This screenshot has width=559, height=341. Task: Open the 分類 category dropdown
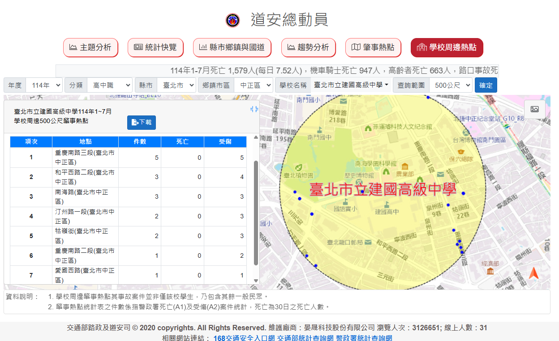(x=109, y=85)
